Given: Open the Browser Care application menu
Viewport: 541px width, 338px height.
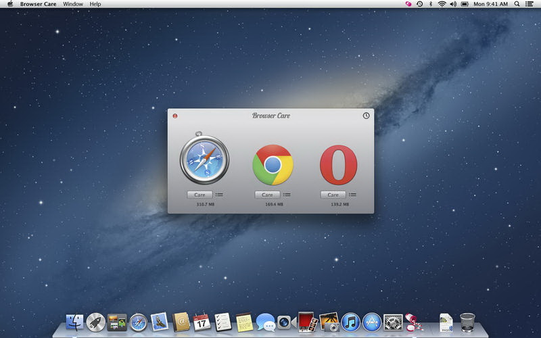Looking at the screenshot, I should (x=39, y=4).
